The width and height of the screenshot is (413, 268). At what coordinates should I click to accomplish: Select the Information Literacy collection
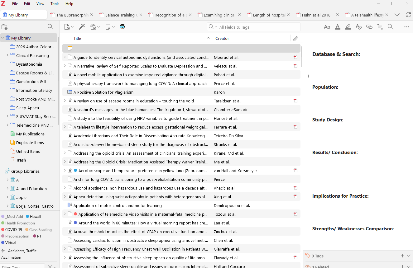(x=34, y=90)
